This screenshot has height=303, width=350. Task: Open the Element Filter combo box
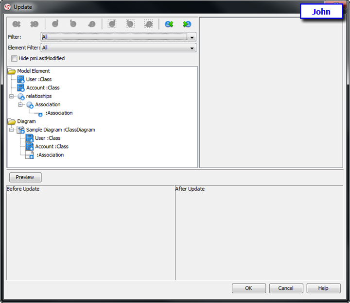coord(119,48)
